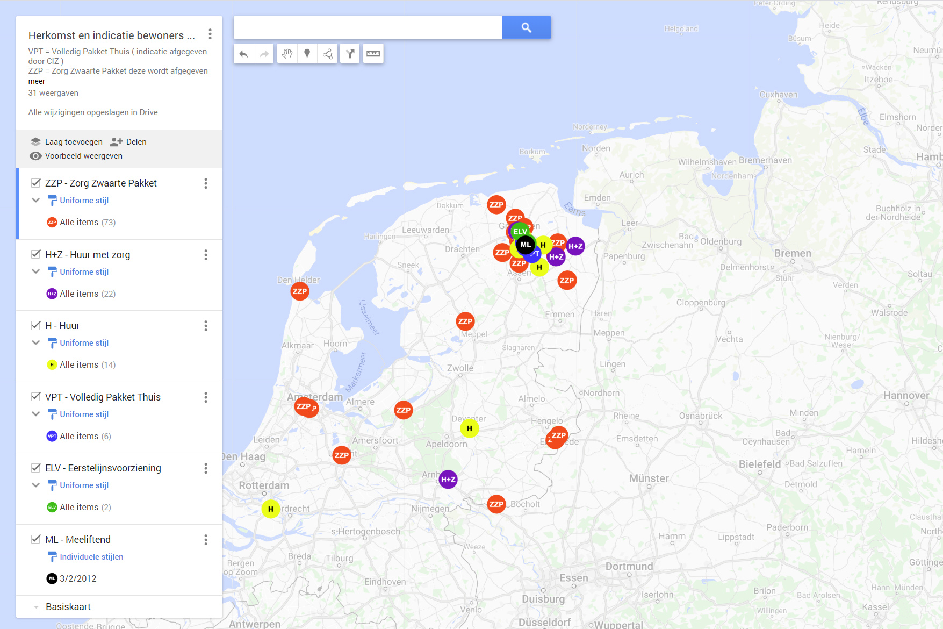Click inside the map search field
943x629 pixels.
368,27
